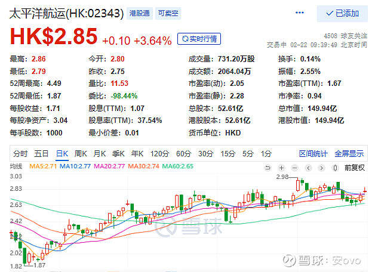Click the 量比 value 11.53

(x=119, y=84)
